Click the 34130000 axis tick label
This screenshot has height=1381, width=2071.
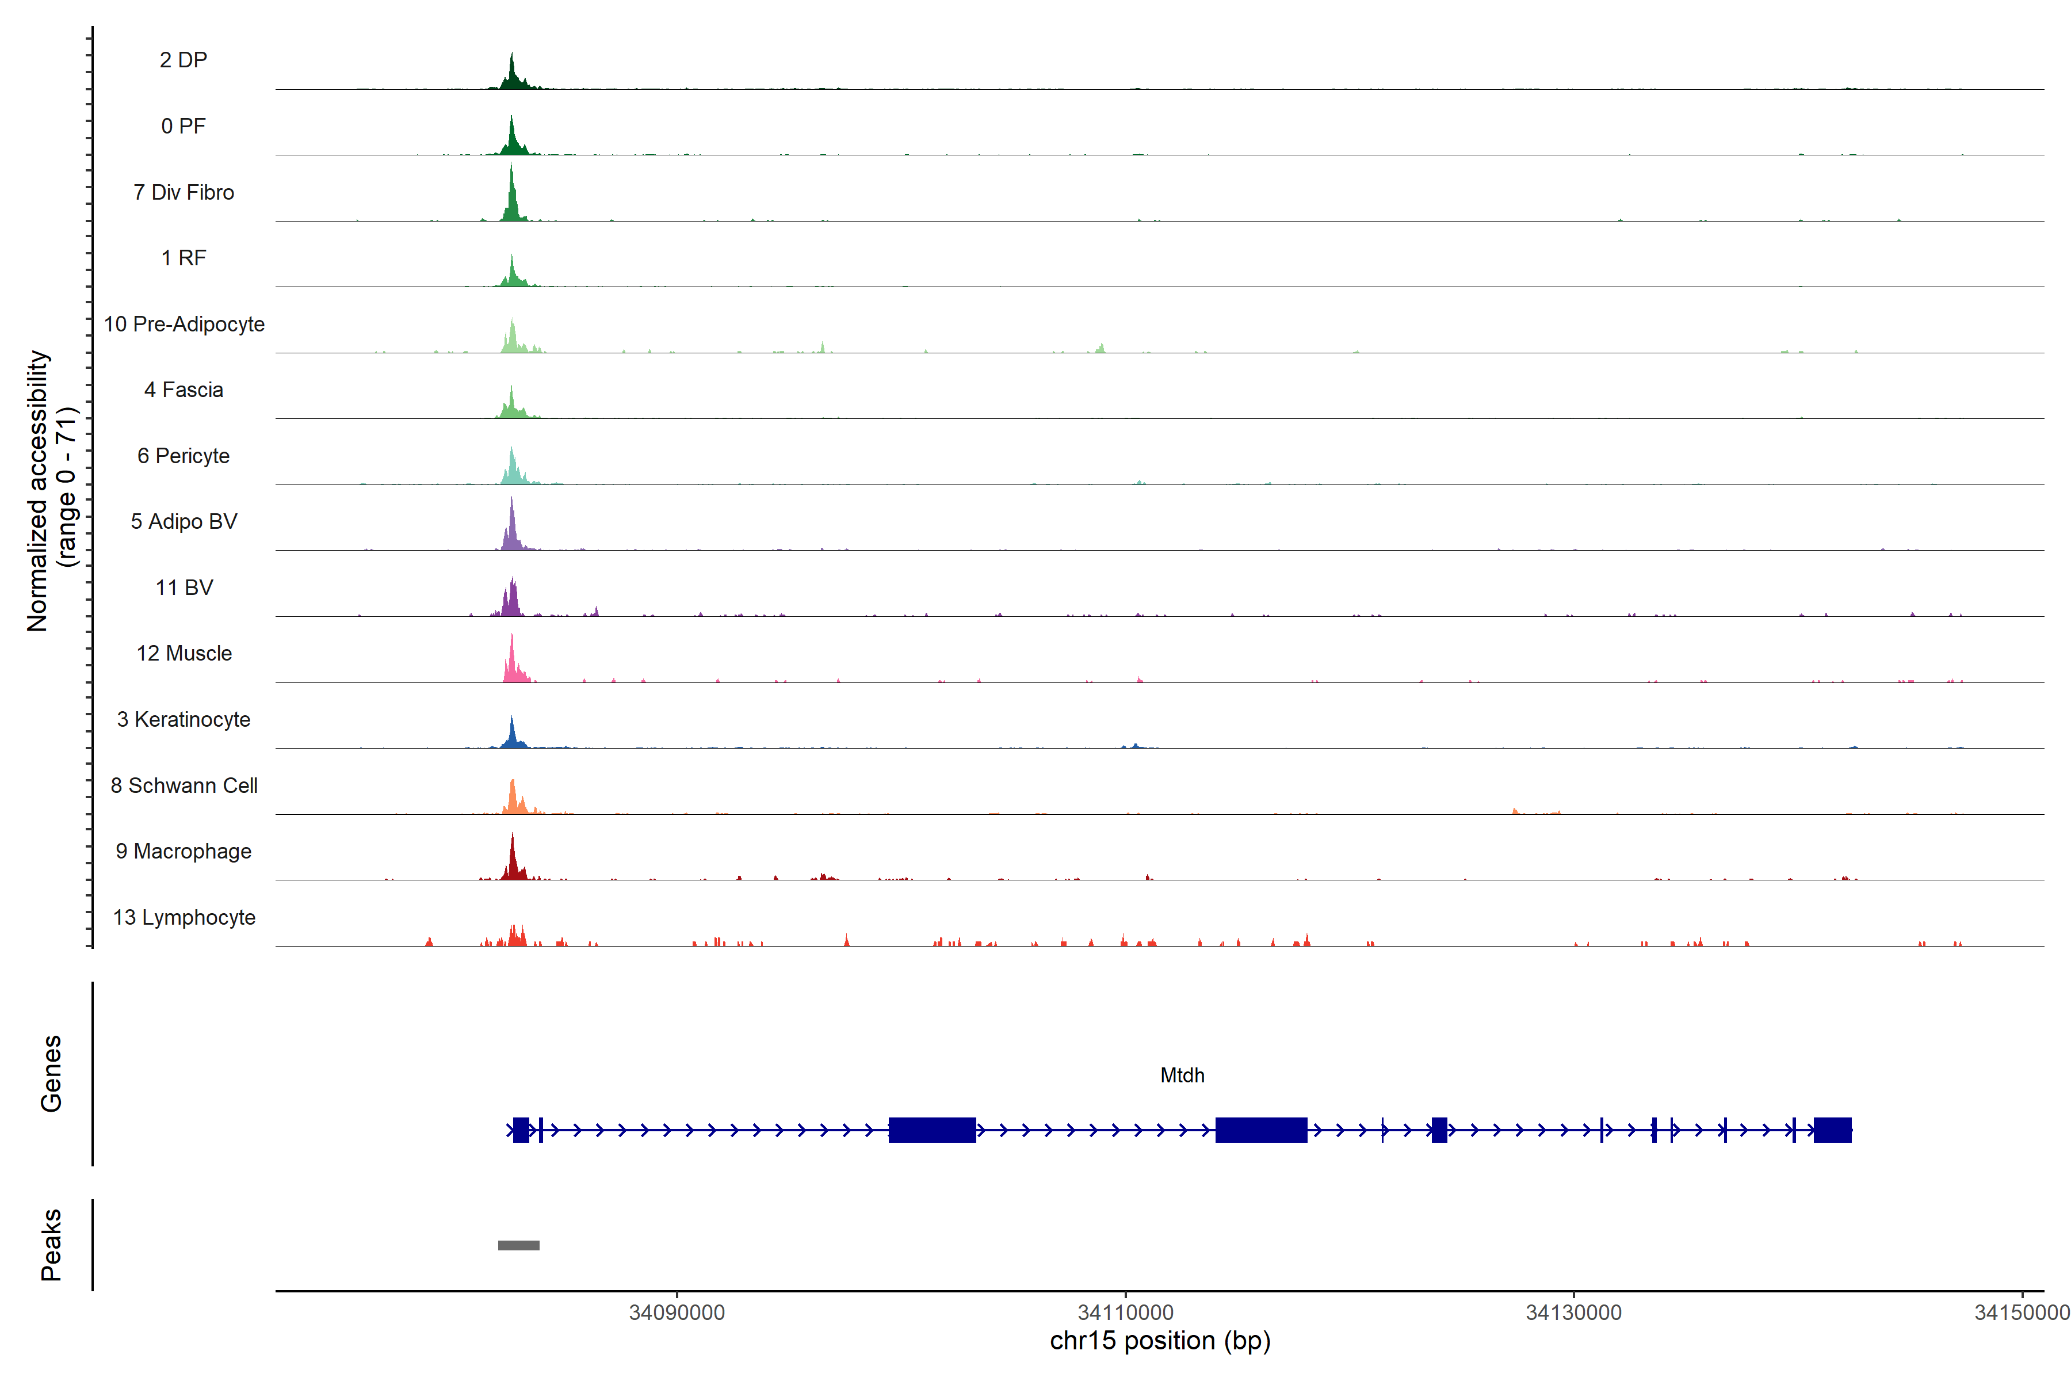[1573, 1313]
